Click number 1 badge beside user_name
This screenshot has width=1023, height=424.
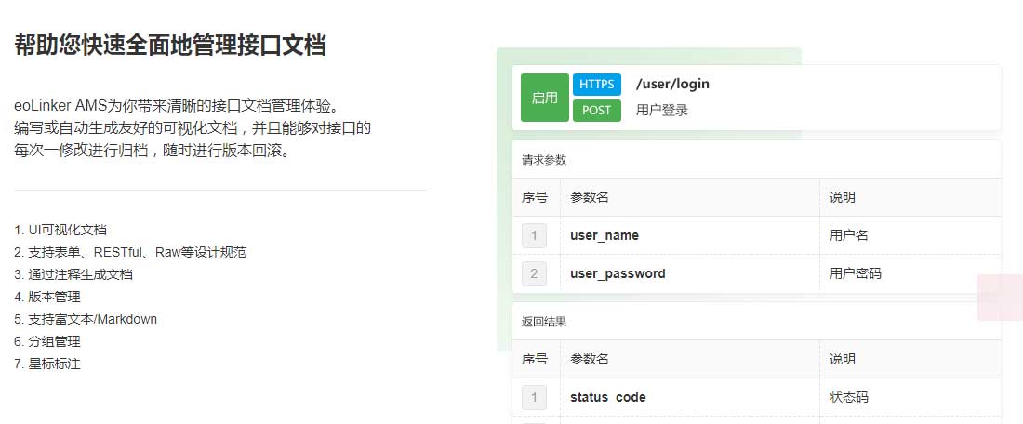point(534,236)
